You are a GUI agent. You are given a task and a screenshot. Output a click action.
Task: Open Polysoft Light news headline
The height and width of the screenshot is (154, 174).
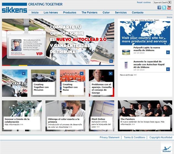(147, 49)
